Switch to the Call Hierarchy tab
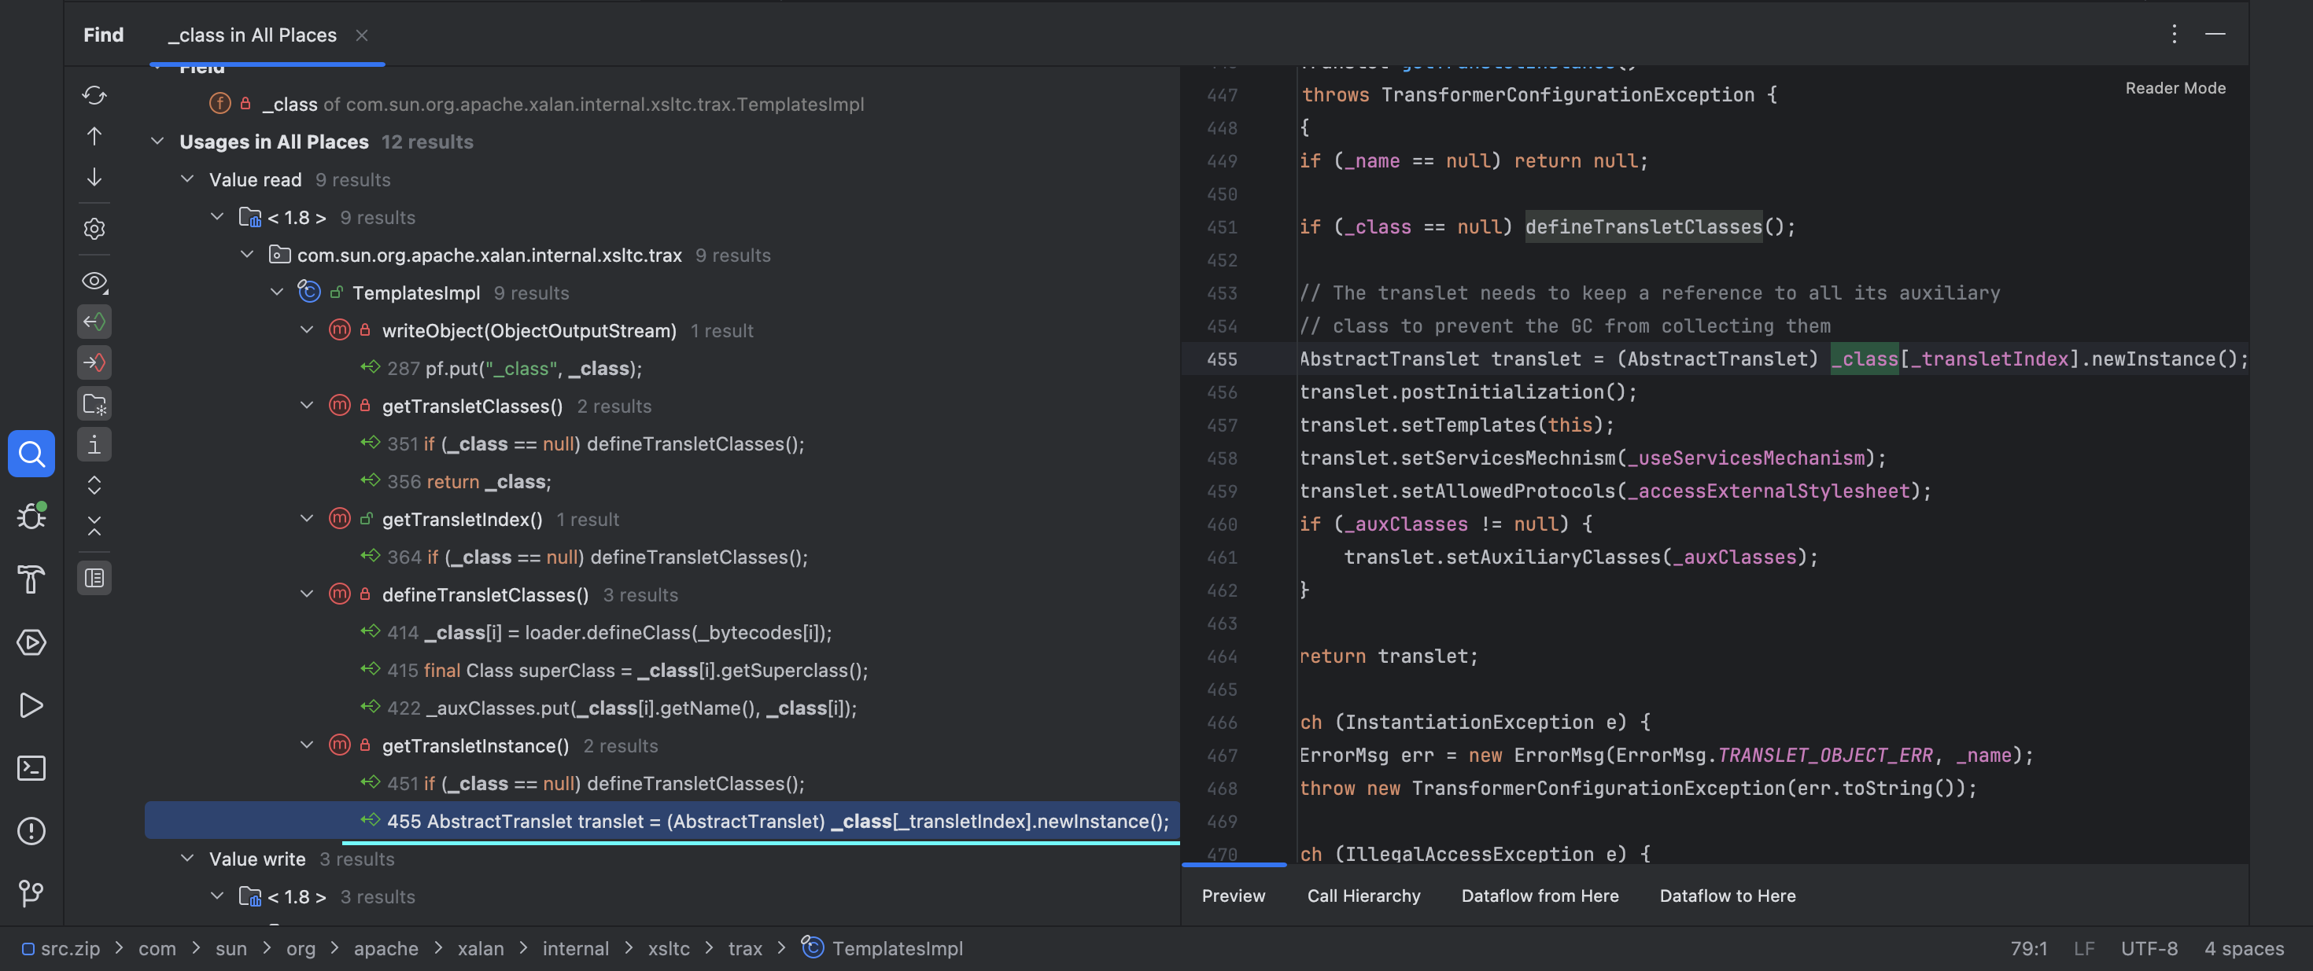 tap(1363, 896)
